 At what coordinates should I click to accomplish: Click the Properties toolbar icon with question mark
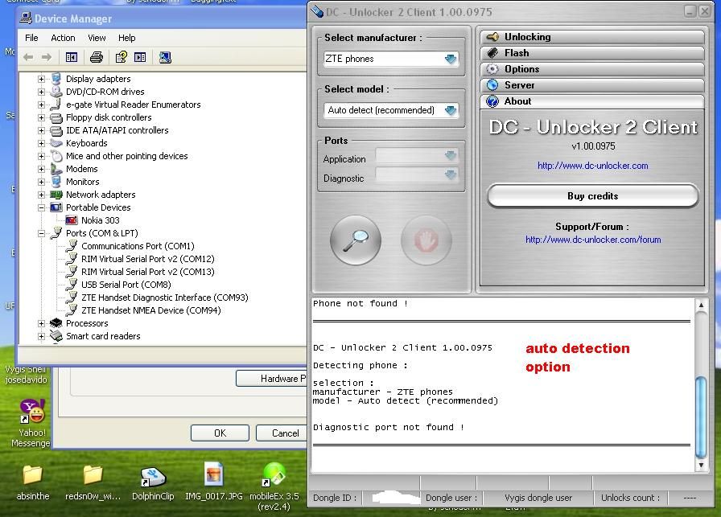click(121, 57)
